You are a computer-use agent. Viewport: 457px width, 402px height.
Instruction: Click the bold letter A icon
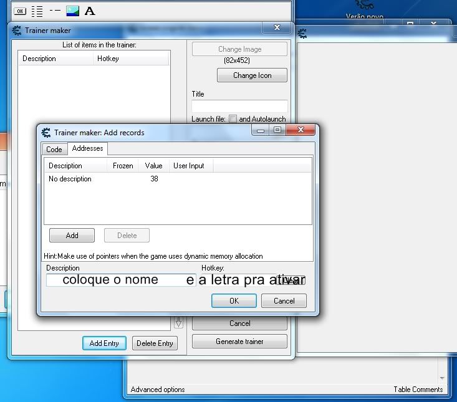90,11
